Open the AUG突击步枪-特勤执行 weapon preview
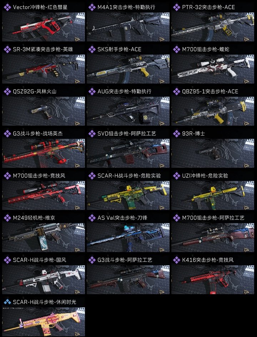Screen dimensions: 257x337 point(128,111)
